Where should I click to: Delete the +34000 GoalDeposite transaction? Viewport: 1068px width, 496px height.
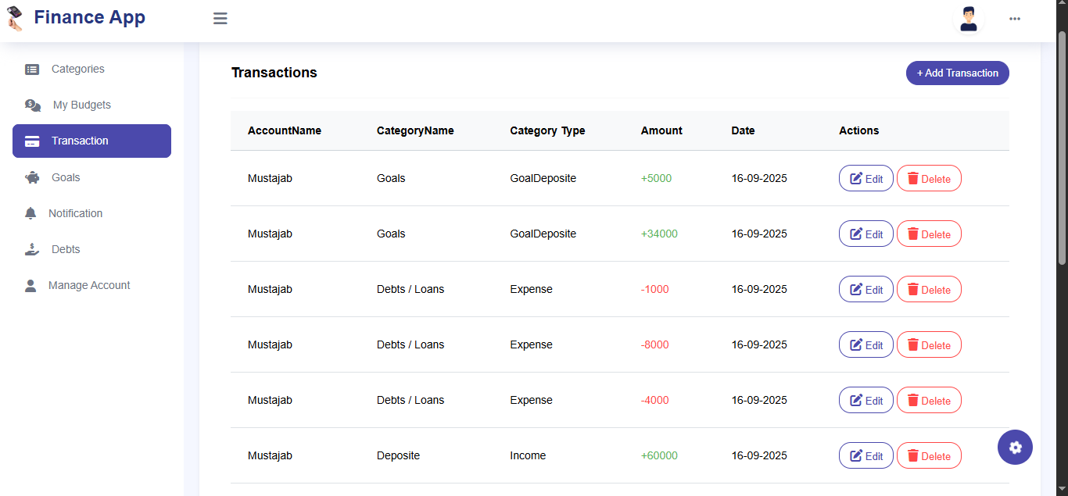928,234
